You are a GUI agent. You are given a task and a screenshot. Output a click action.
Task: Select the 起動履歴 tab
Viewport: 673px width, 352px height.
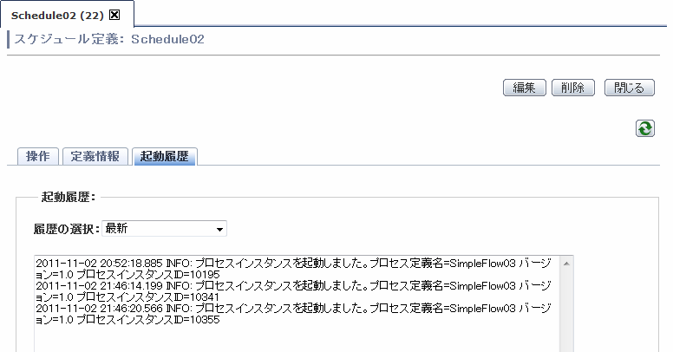(165, 156)
